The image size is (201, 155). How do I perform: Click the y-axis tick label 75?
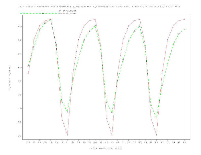19,95
